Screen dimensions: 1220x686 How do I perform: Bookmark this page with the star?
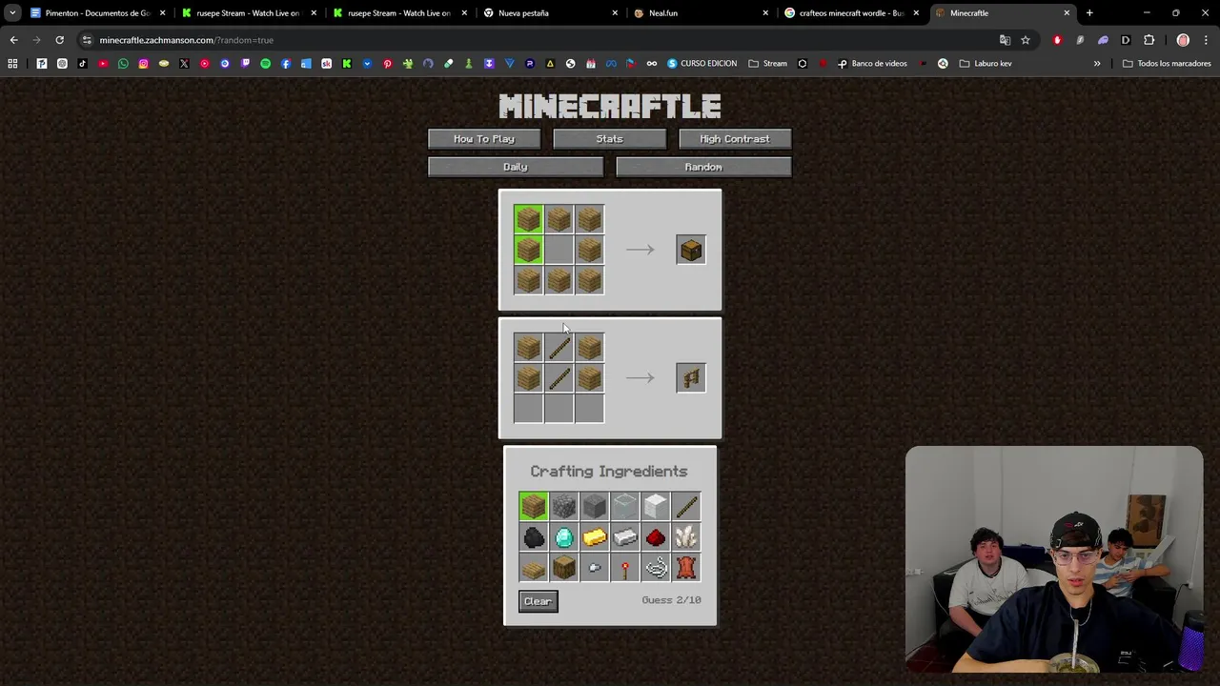(1026, 40)
